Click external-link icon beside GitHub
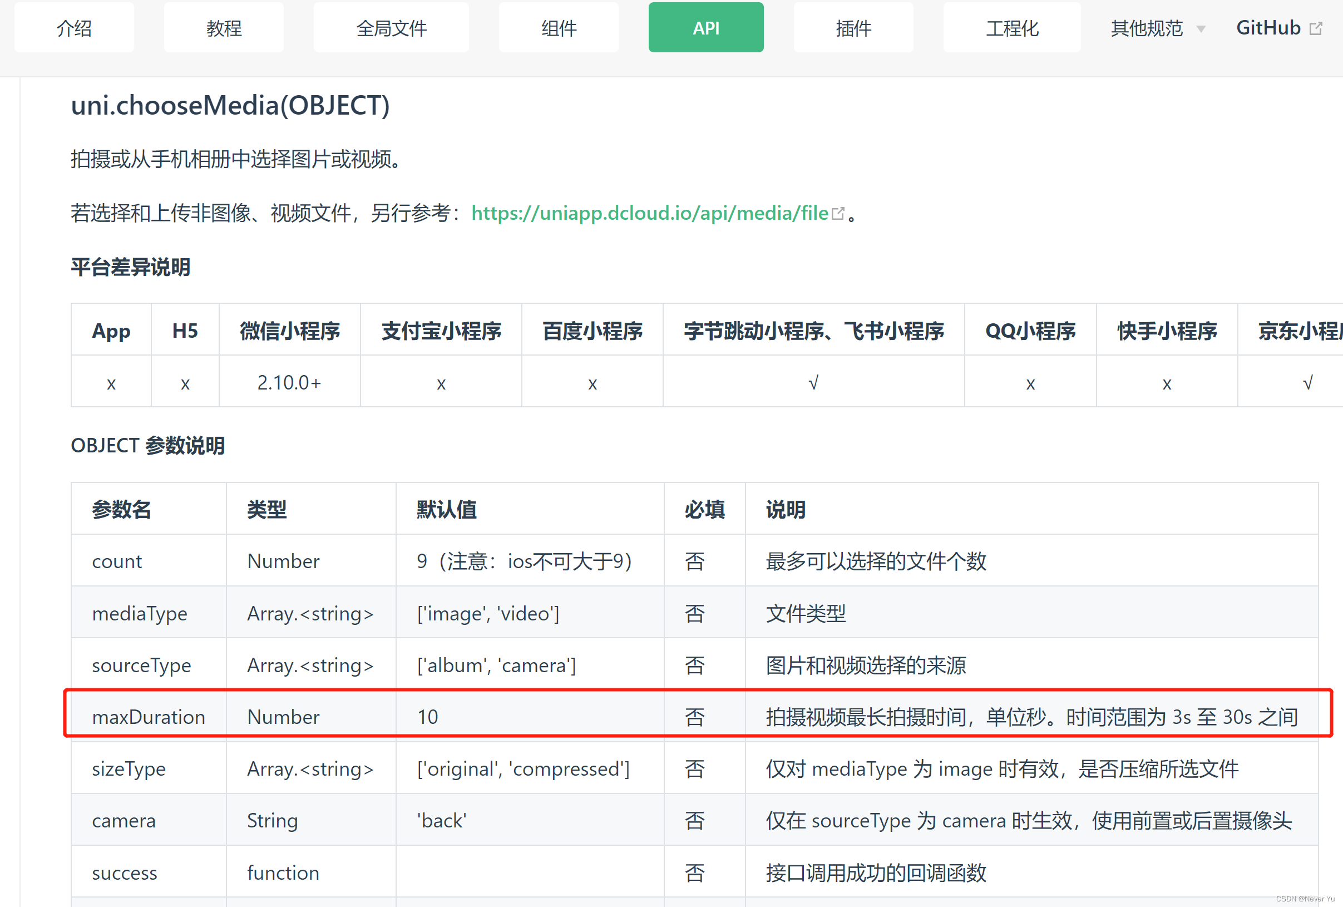1343x907 pixels. click(x=1316, y=28)
